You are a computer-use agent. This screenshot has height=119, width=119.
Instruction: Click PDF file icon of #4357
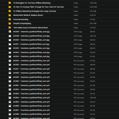click(x=10, y=69)
